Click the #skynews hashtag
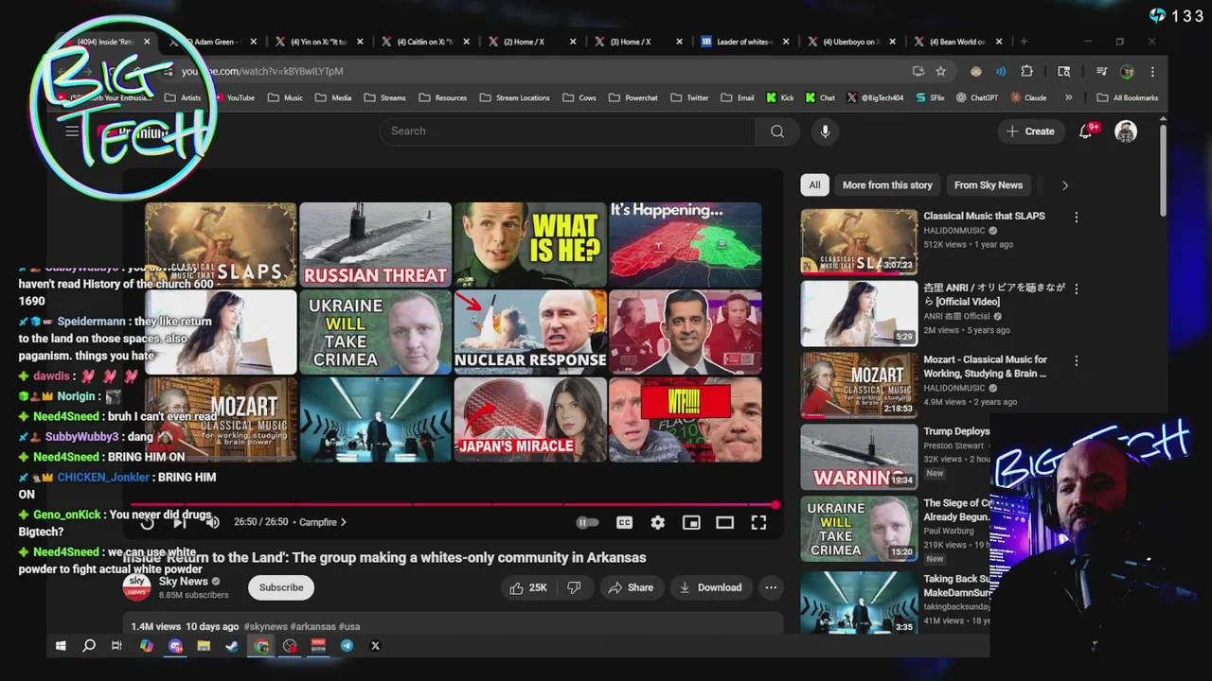The image size is (1212, 681). pyautogui.click(x=265, y=626)
